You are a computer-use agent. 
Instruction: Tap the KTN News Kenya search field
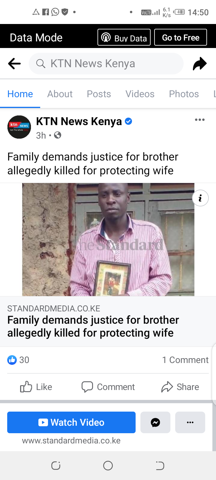pos(106,64)
